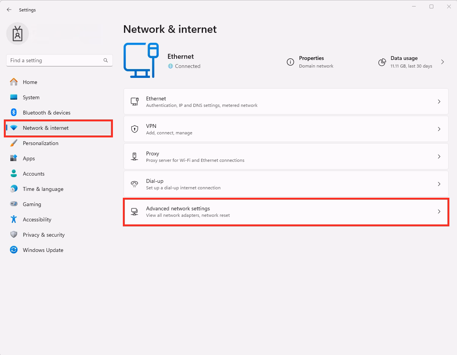Click the Apps icon in sidebar
The image size is (457, 355).
tap(14, 158)
